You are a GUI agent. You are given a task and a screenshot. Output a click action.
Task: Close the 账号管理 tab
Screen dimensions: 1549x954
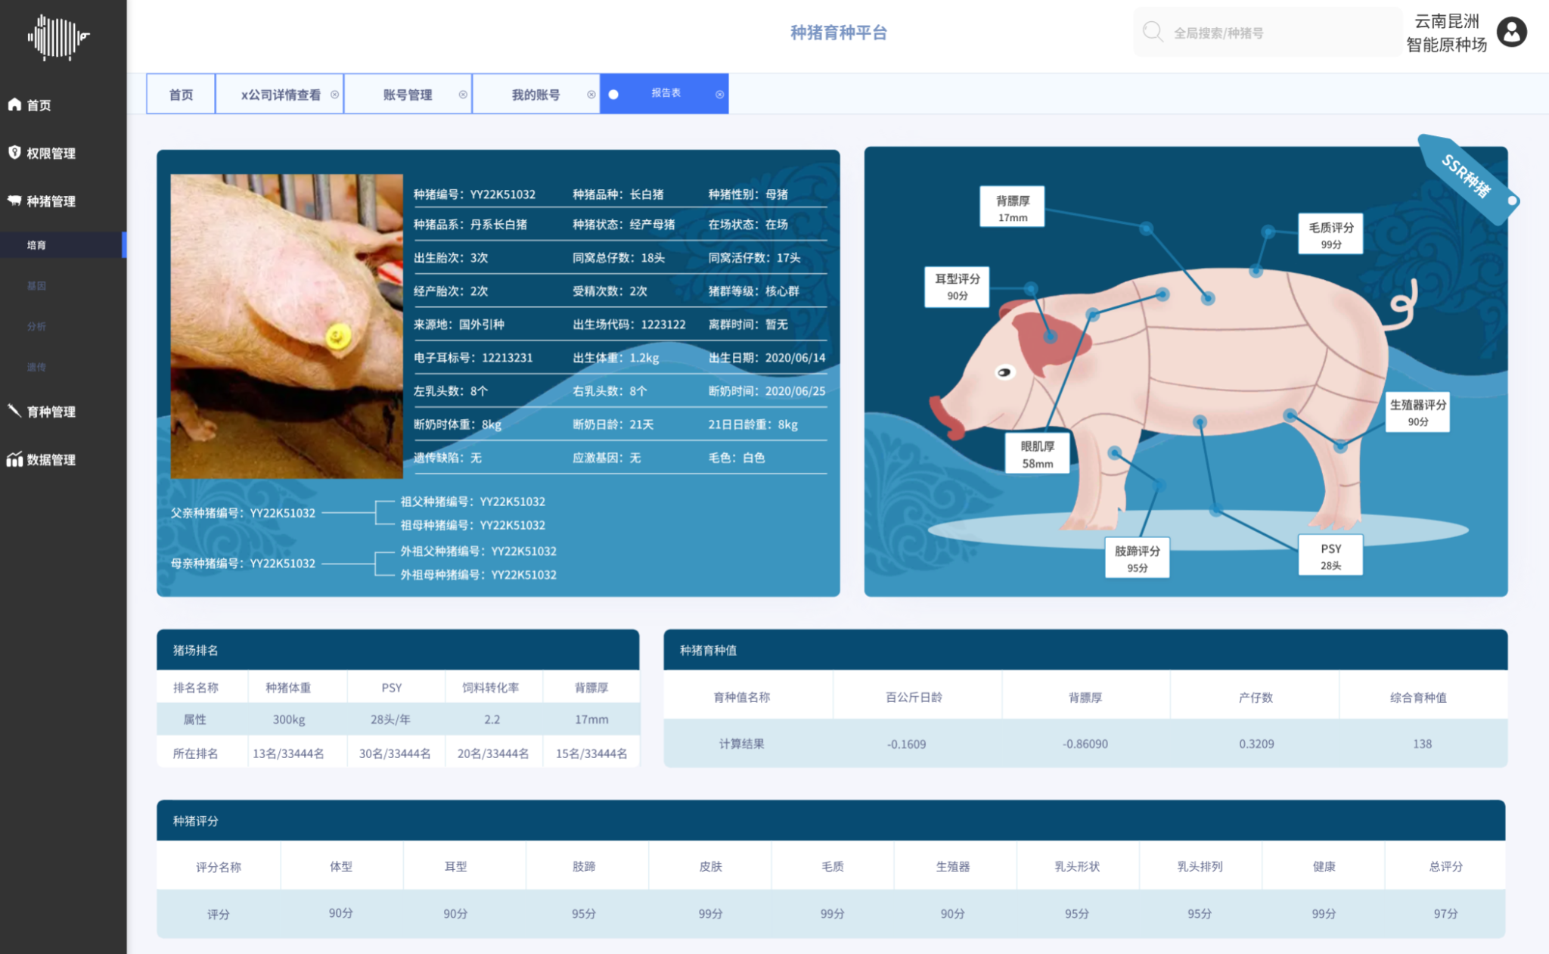coord(463,95)
